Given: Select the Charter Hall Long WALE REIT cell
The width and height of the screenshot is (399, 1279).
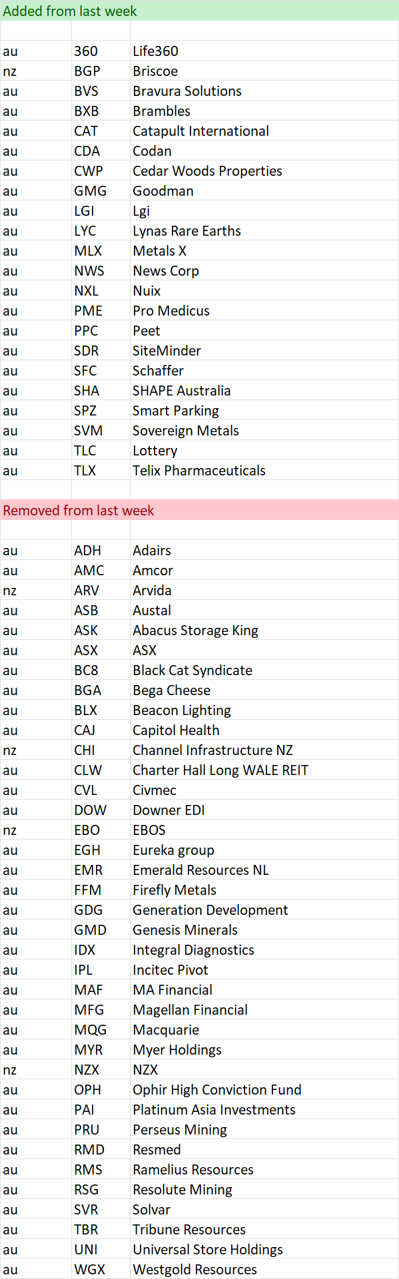Looking at the screenshot, I should tap(264, 770).
